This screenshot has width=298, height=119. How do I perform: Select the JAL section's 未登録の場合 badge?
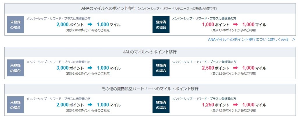click(15, 68)
